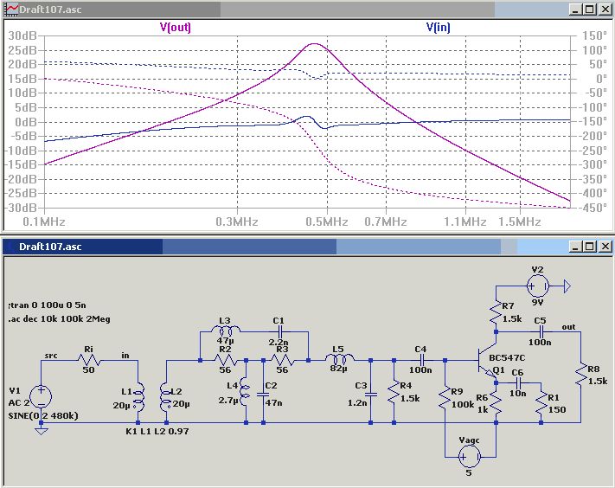Screen dimensions: 615x488
Task: Click the ground symbol below V1
Action: [x=42, y=431]
